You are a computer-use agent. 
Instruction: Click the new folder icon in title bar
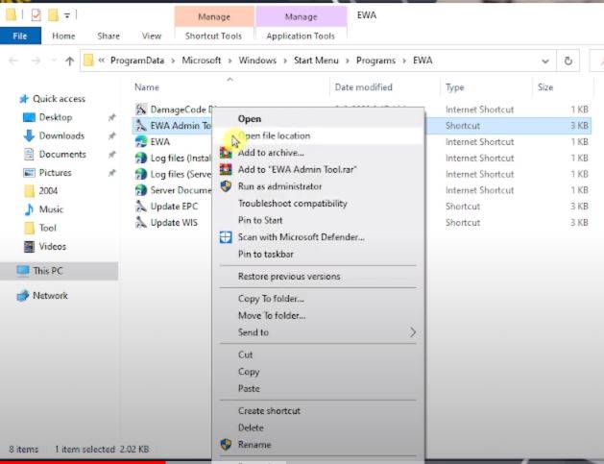[53, 15]
